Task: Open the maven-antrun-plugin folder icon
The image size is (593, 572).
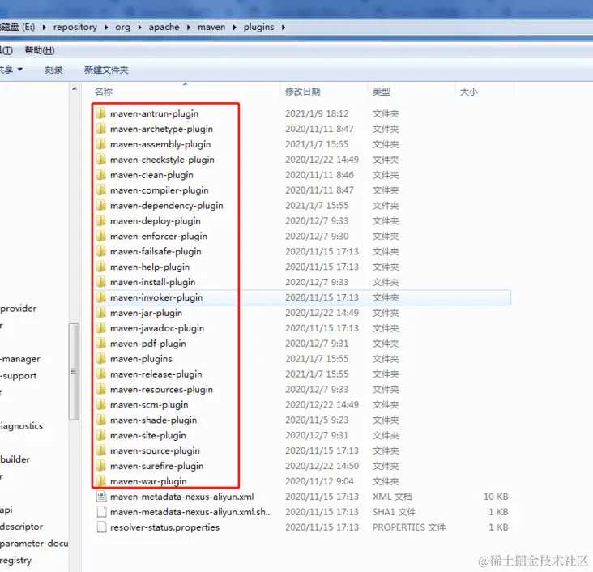Action: pyautogui.click(x=101, y=113)
